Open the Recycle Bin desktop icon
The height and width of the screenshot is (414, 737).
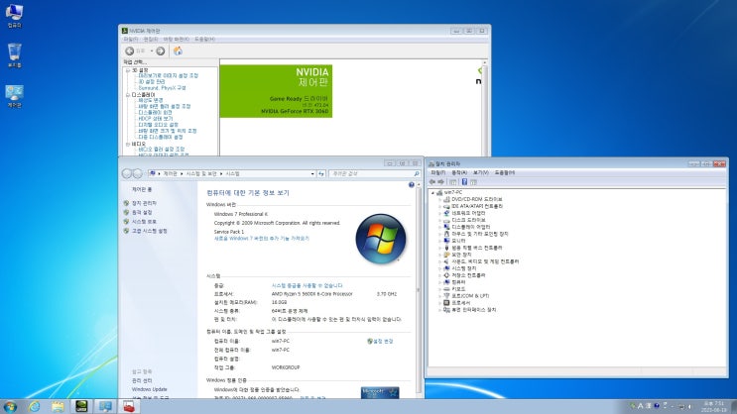[x=15, y=54]
